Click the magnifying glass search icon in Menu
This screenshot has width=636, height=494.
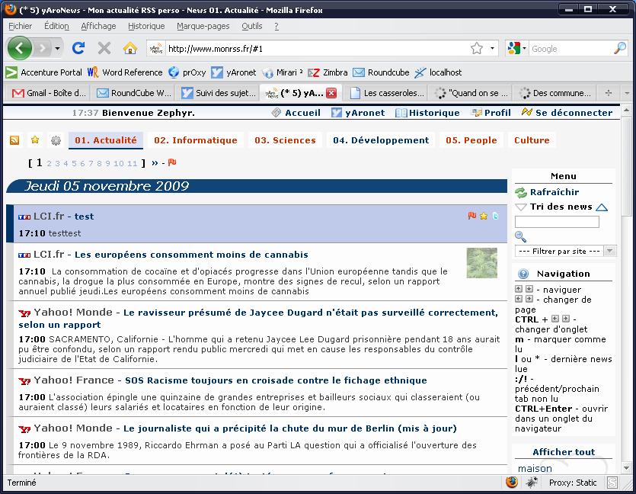pos(521,237)
